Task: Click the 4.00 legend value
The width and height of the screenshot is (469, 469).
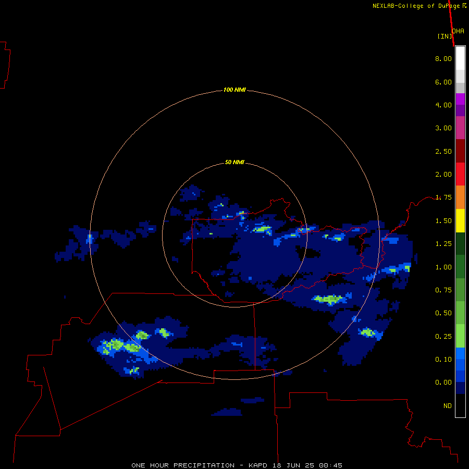Action: [443, 105]
